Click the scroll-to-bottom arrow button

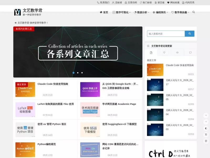tap(206, 122)
